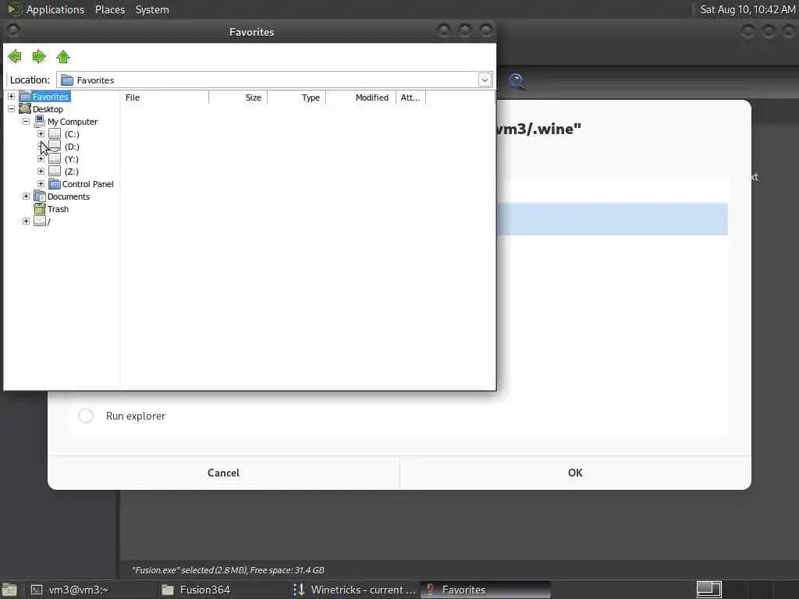This screenshot has width=799, height=599.
Task: Sort by the File column header
Action: [x=165, y=97]
